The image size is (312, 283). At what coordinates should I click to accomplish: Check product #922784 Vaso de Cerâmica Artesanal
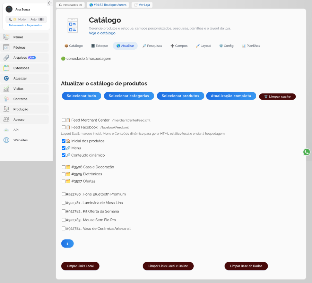(x=63, y=228)
